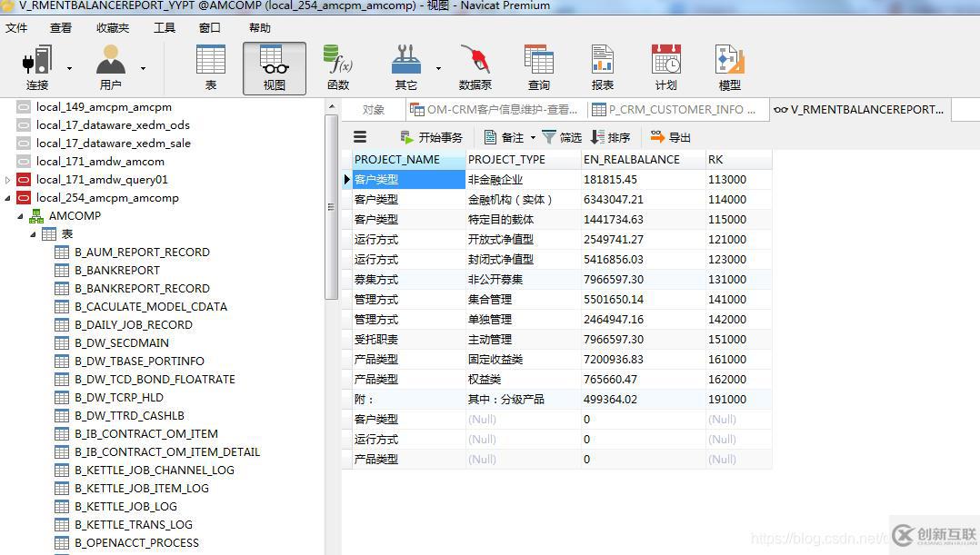Open the Favorites (收藏夹) menu
The height and width of the screenshot is (555, 980).
click(x=113, y=28)
